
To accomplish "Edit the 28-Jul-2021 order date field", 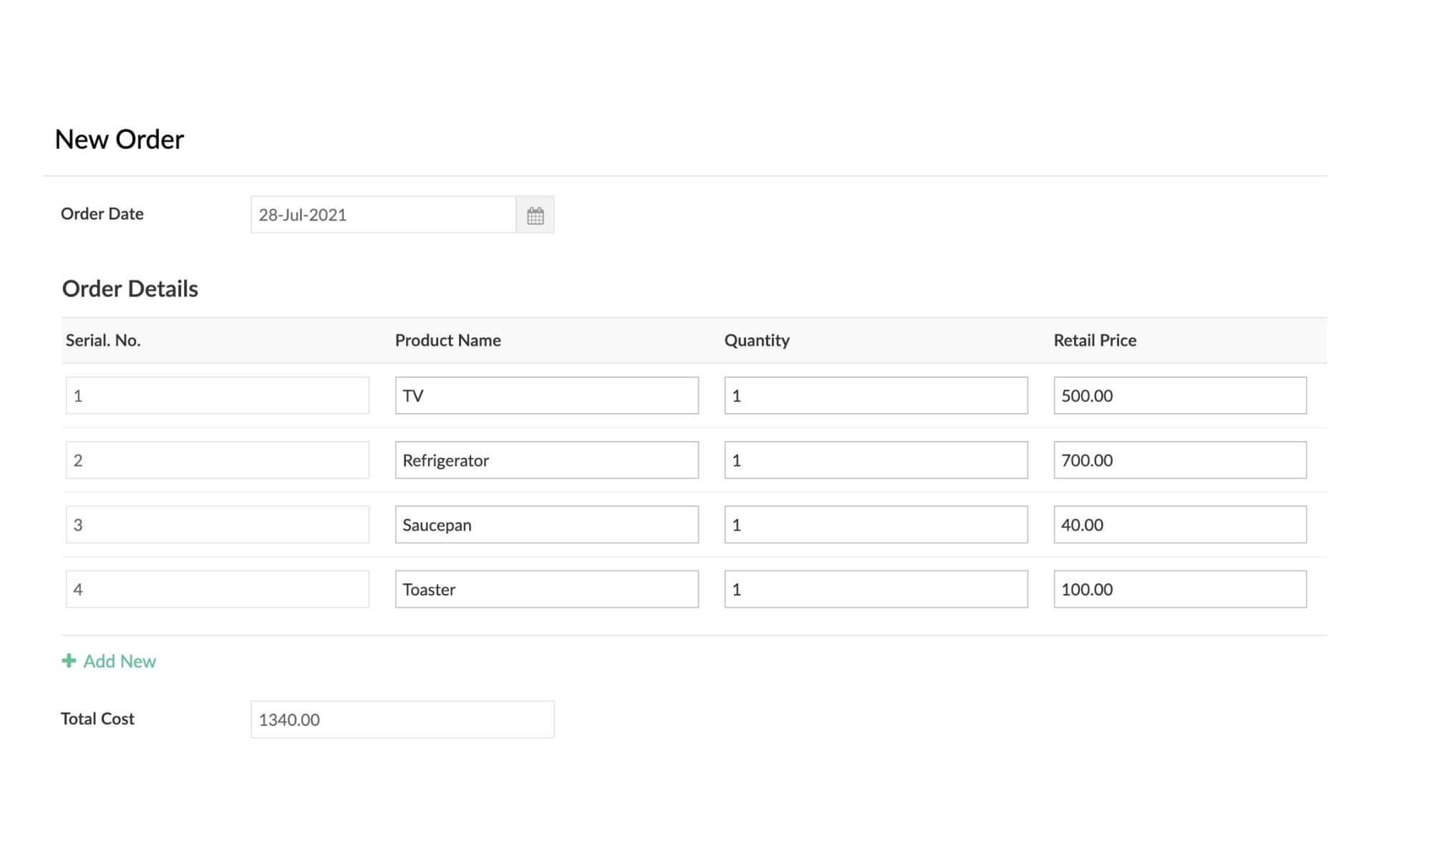I will 384,214.
